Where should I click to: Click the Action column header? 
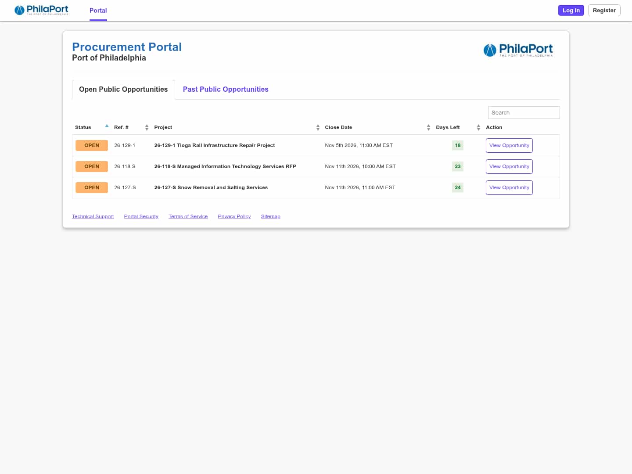click(x=494, y=127)
